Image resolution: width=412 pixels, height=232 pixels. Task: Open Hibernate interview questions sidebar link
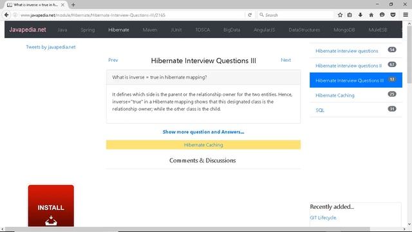coord(347,51)
